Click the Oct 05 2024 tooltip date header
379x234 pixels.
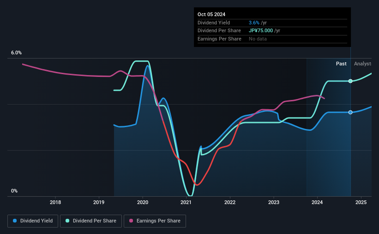211,14
